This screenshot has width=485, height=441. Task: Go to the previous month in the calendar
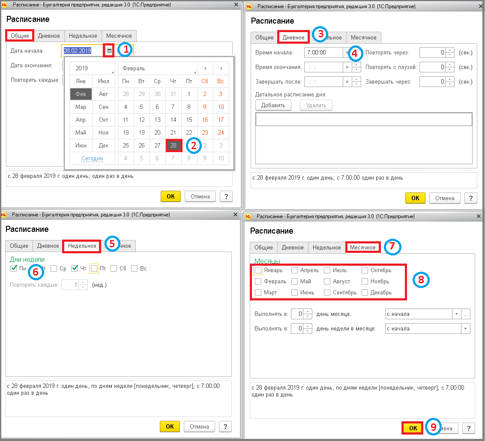[x=205, y=69]
